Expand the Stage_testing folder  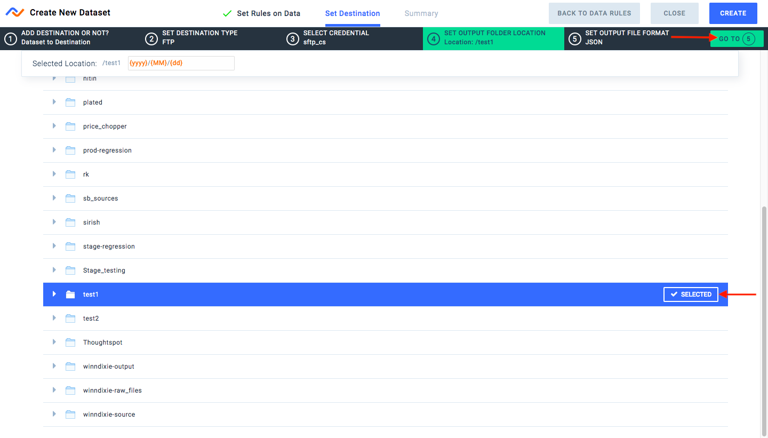coord(54,270)
